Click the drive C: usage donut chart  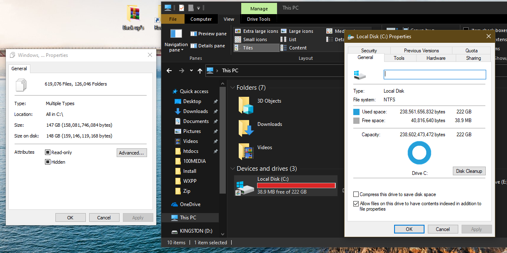point(419,153)
